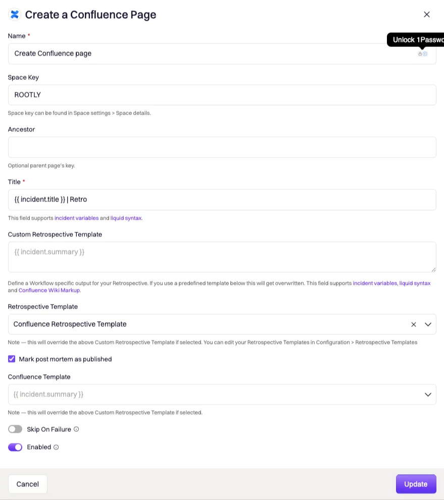Turn on the Skip On Failure toggle
Screen dimensions: 444x500
[x=15, y=429]
